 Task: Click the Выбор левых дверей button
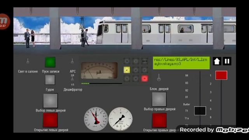[x=50, y=101]
